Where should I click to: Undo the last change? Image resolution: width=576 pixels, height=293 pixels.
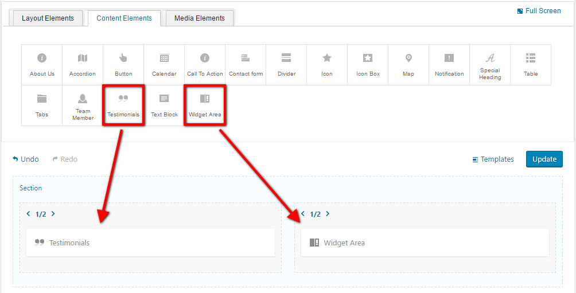pos(26,159)
